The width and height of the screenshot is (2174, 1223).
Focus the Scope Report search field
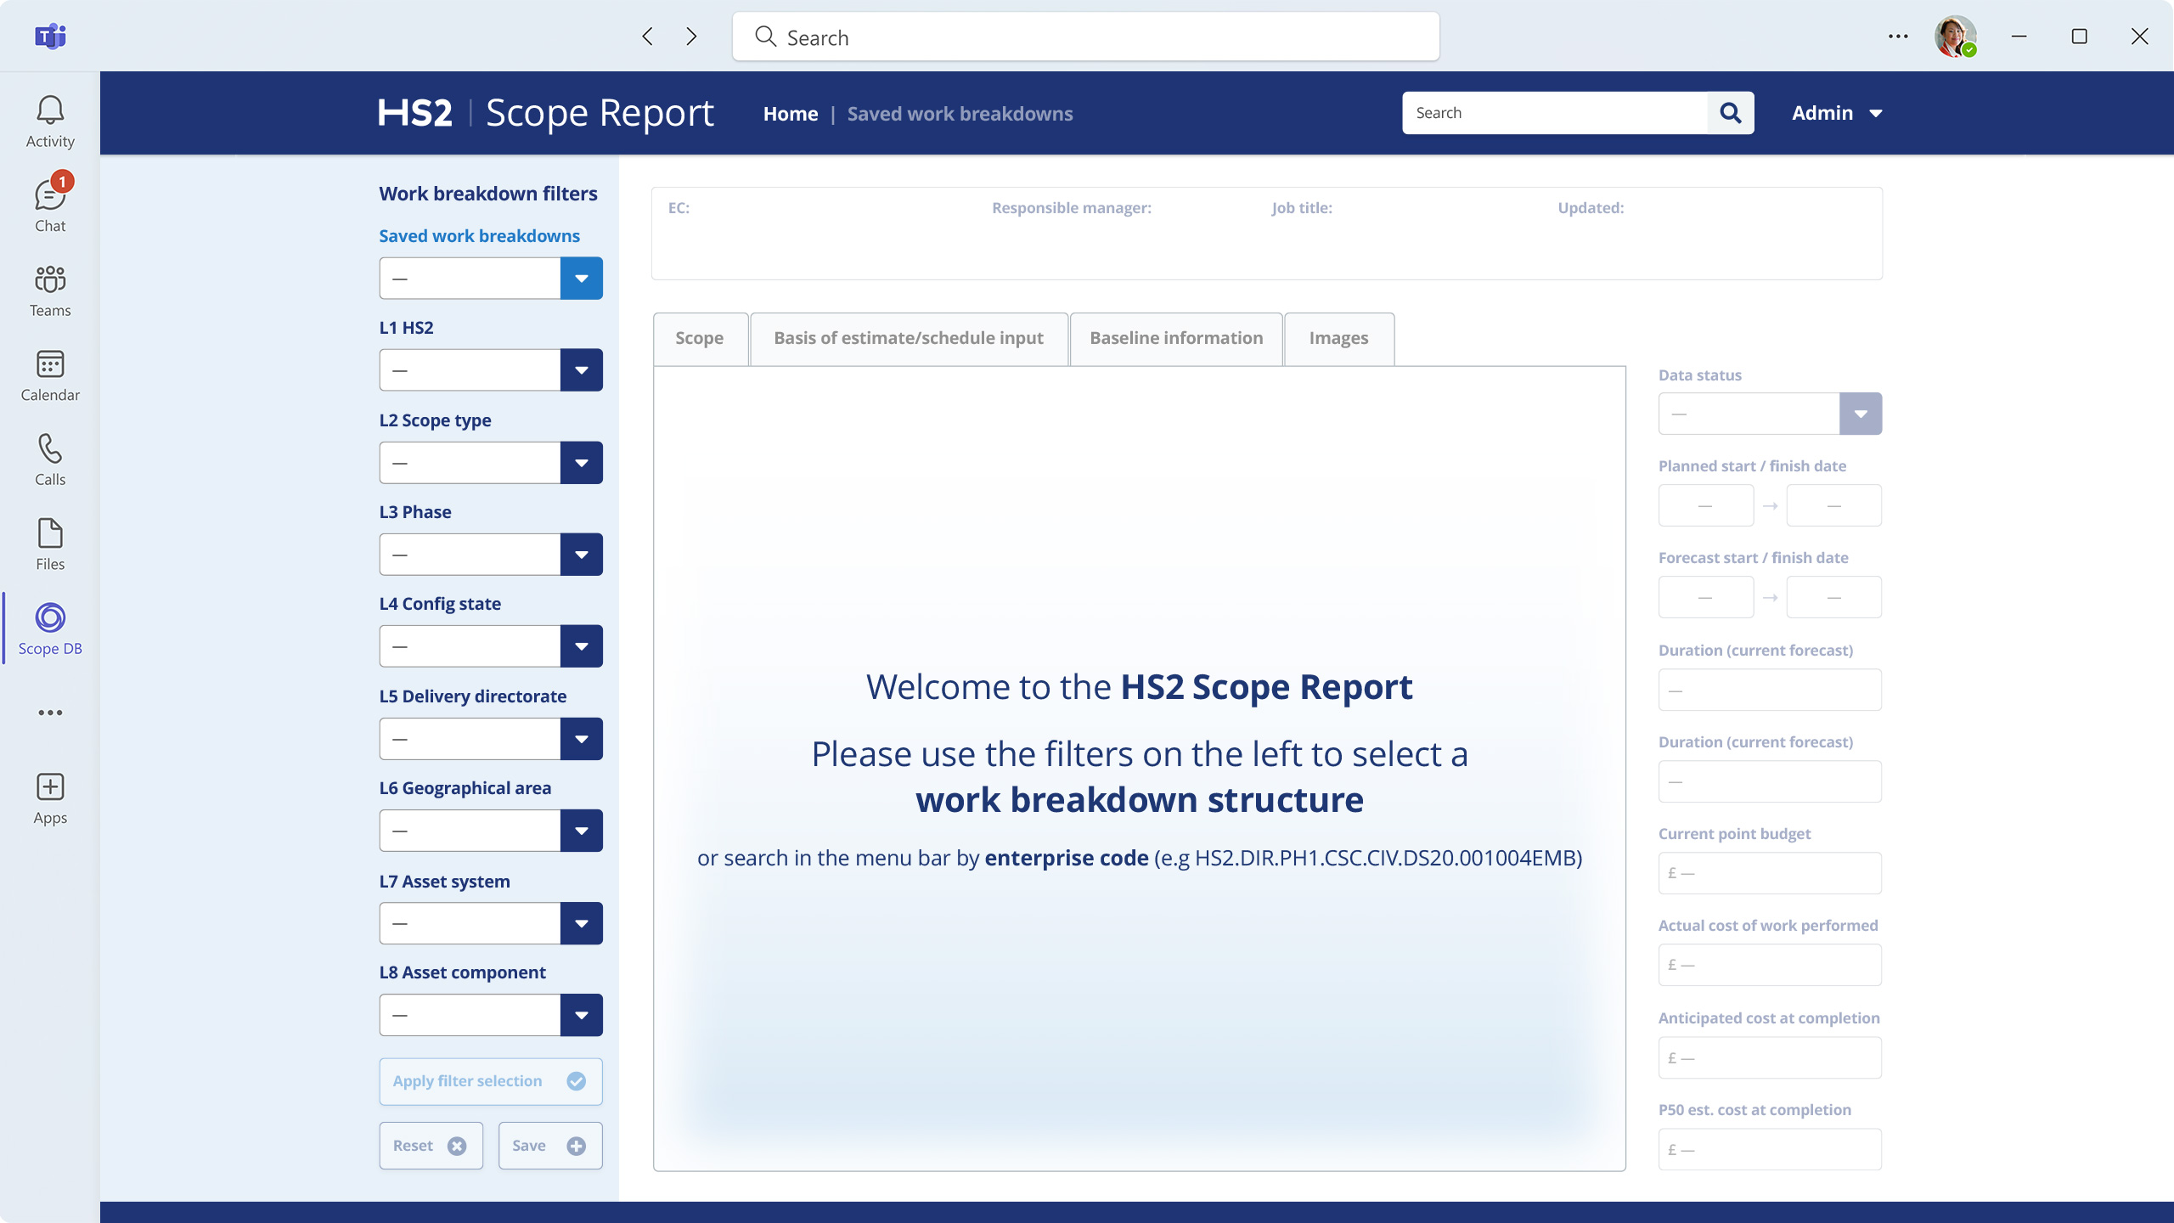(1555, 113)
